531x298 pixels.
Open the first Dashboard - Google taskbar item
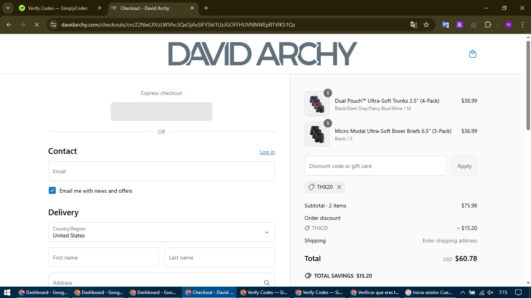pos(43,292)
